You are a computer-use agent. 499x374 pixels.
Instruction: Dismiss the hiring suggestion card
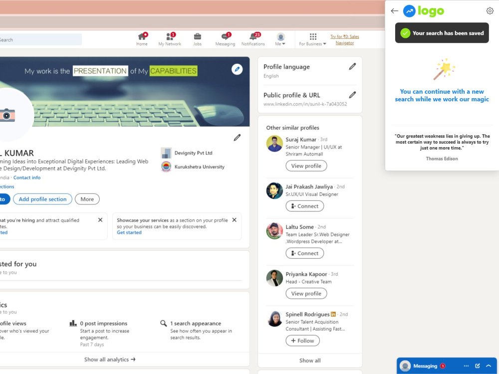coord(100,220)
